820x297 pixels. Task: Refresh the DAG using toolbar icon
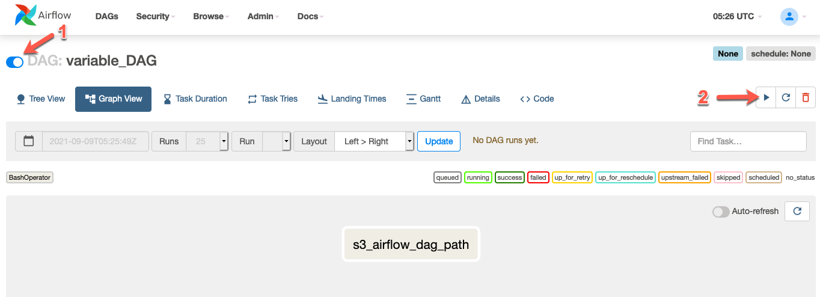pyautogui.click(x=786, y=97)
